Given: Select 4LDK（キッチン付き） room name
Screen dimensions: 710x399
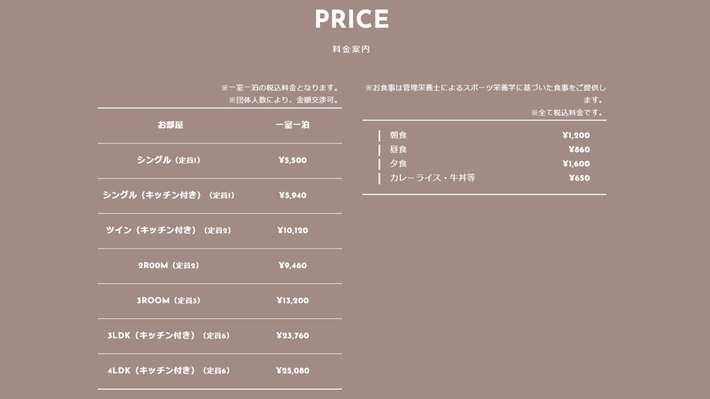Looking at the screenshot, I should pos(168,371).
